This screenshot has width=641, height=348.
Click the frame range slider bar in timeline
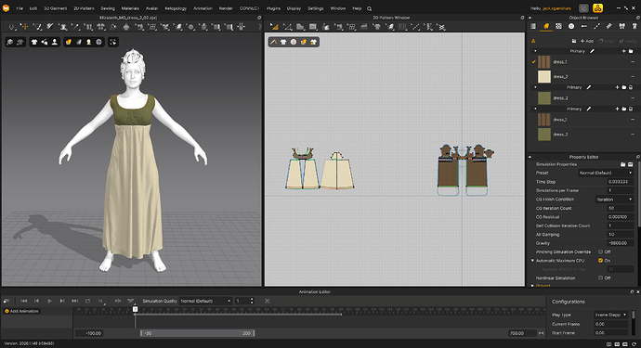coord(198,333)
